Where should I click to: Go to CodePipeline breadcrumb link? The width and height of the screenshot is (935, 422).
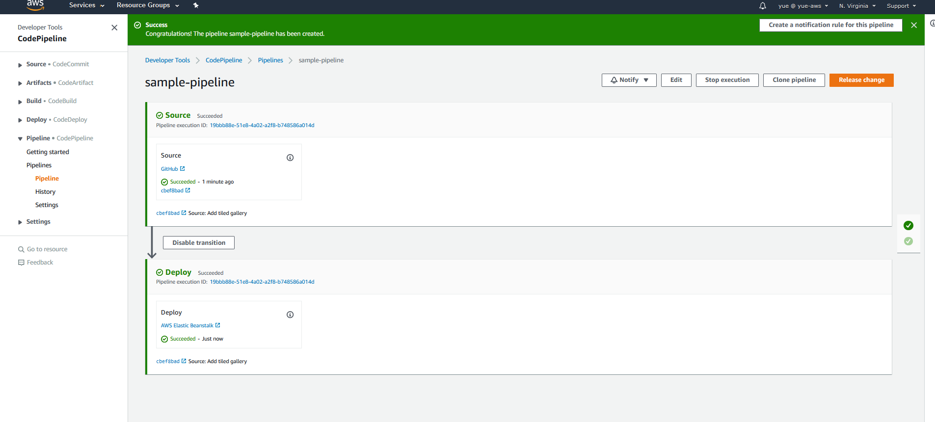point(224,60)
